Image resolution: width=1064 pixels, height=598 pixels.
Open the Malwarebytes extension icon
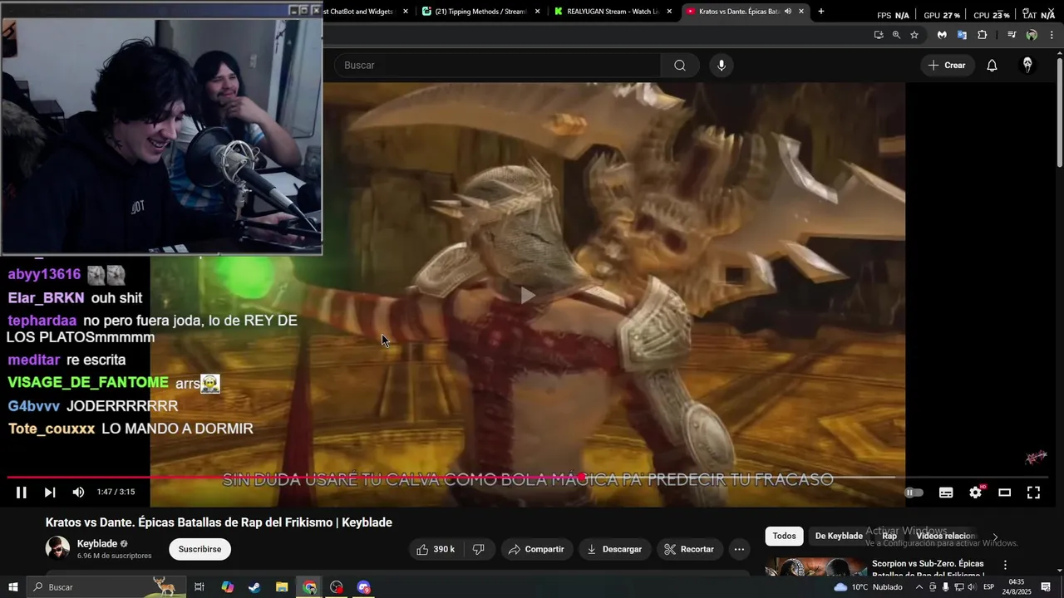tap(942, 35)
